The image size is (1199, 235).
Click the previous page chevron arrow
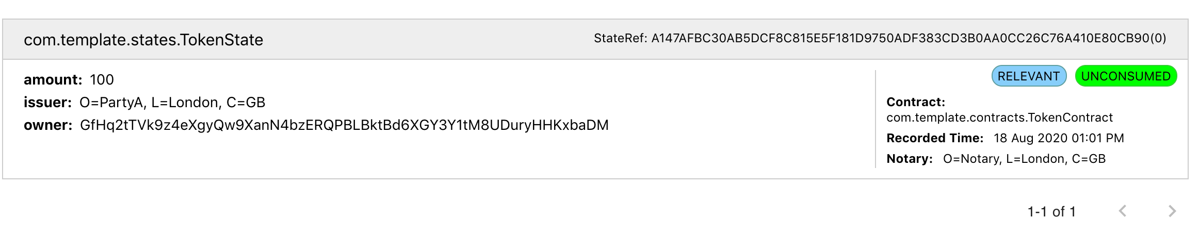[1123, 211]
